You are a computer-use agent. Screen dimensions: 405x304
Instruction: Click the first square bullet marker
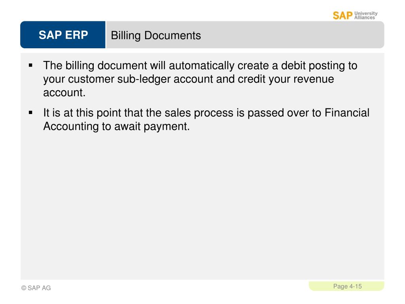click(31, 65)
